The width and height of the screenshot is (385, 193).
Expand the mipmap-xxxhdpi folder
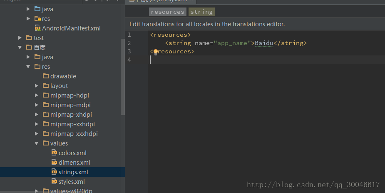point(37,134)
